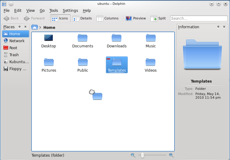Image resolution: width=230 pixels, height=160 pixels.
Task: Toggle the Preview button in toolbar
Action: pos(136,18)
